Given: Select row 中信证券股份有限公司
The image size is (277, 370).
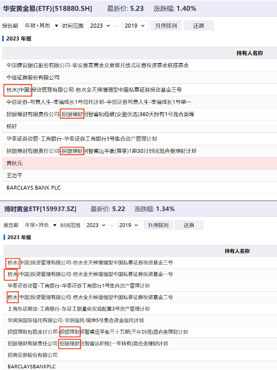Looking at the screenshot, I should 140,77.
